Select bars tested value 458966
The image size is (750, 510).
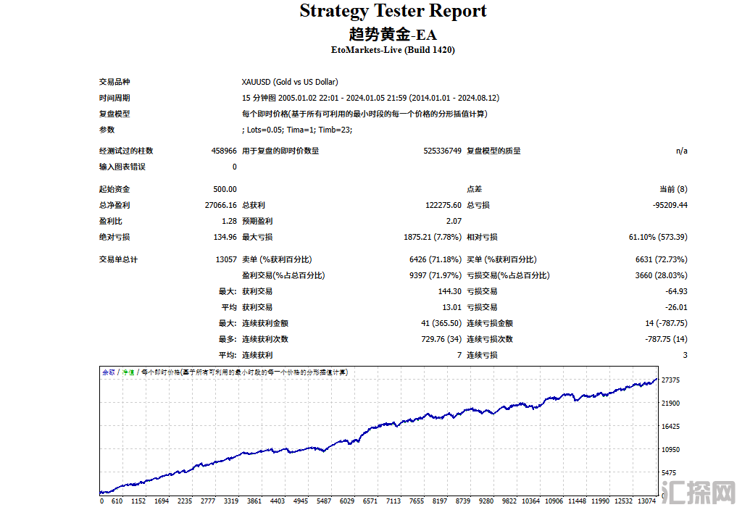[224, 151]
